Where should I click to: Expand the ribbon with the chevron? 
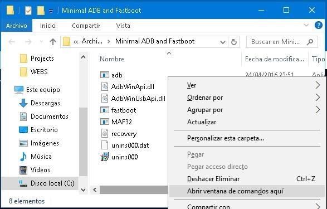coord(306,25)
